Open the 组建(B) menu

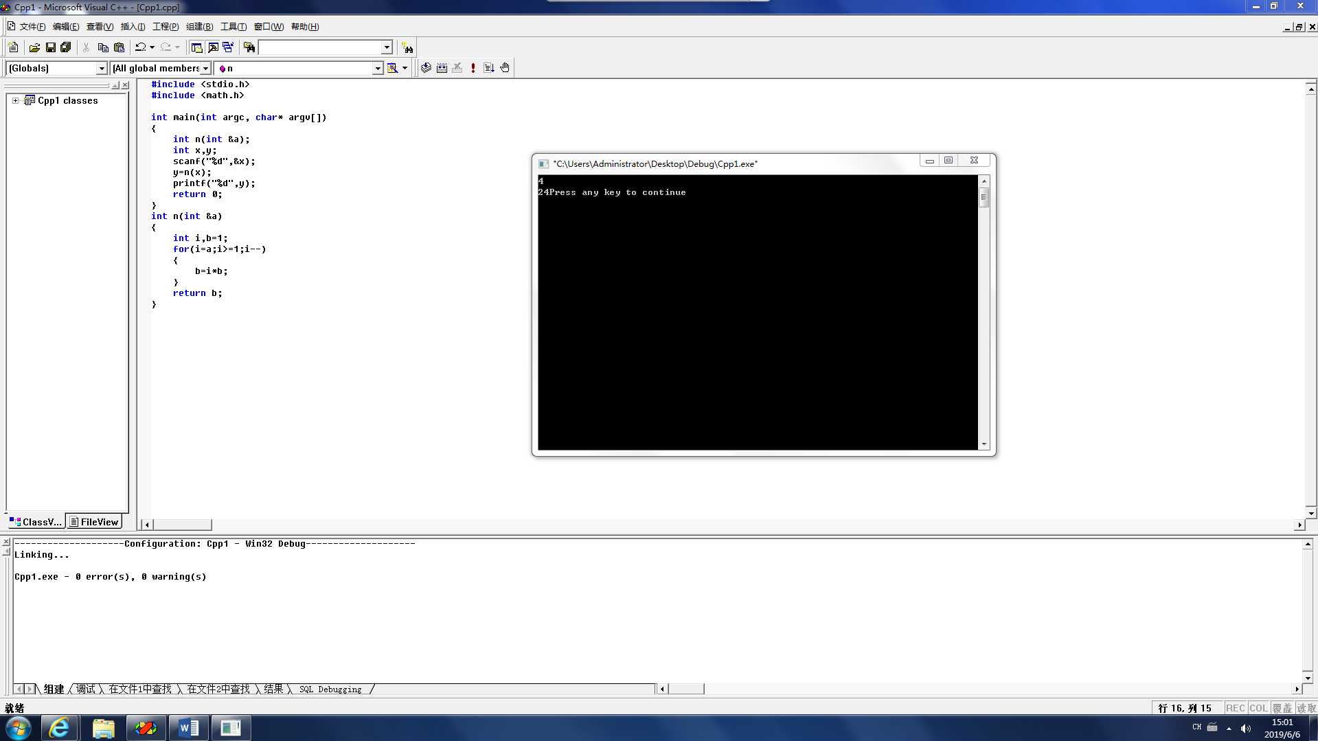pos(199,27)
